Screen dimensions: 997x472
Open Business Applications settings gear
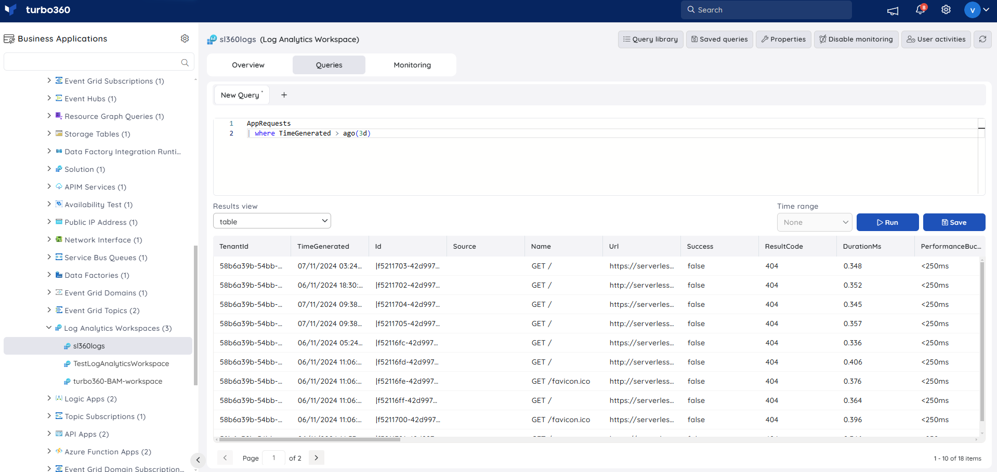pos(185,38)
